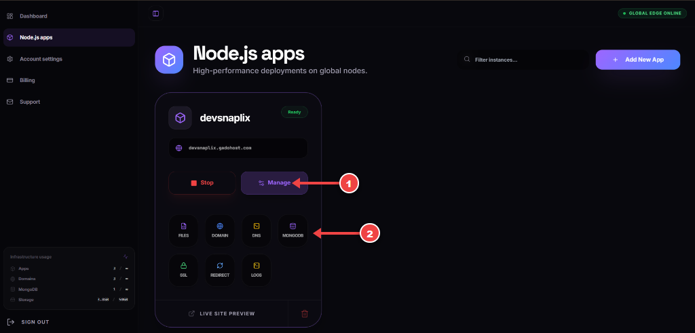Open the MongoDB tool tile
Screen dimensions: 695x333
[x=293, y=231]
